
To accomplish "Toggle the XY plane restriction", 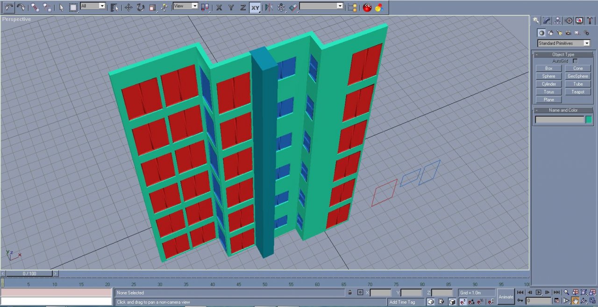I will coord(255,7).
